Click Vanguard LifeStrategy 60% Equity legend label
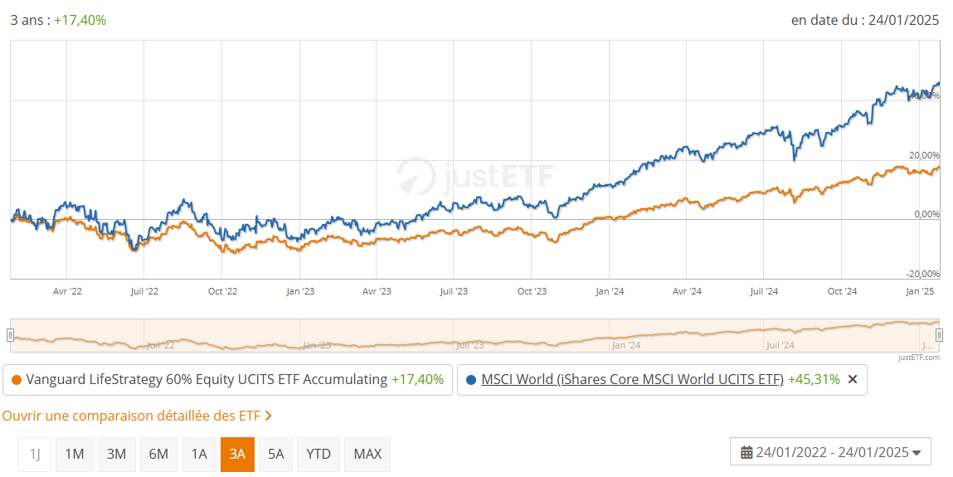The width and height of the screenshot is (953, 477). point(207,380)
